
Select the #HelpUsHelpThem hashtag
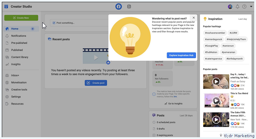pyautogui.click(x=236, y=40)
